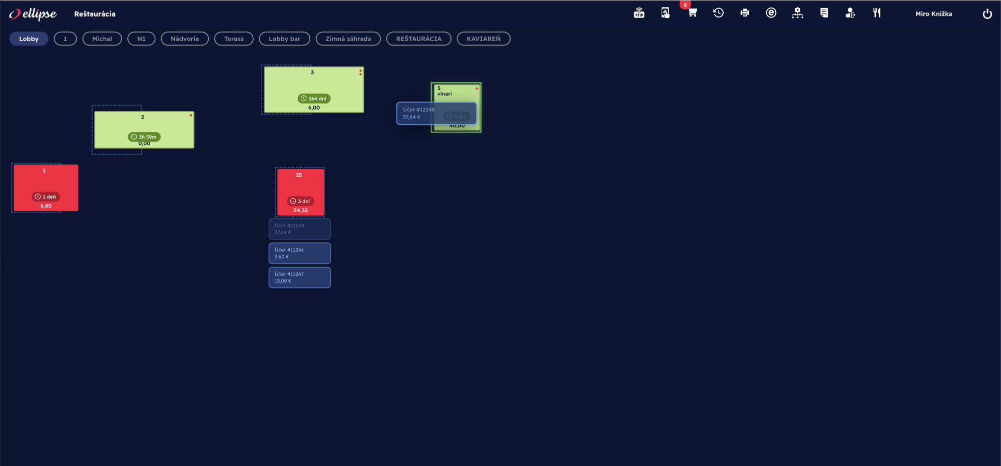Click the fork and knife icon

[x=876, y=13]
